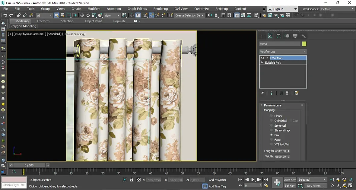
Task: Open the Utilities wrench panel
Action: pos(304,36)
